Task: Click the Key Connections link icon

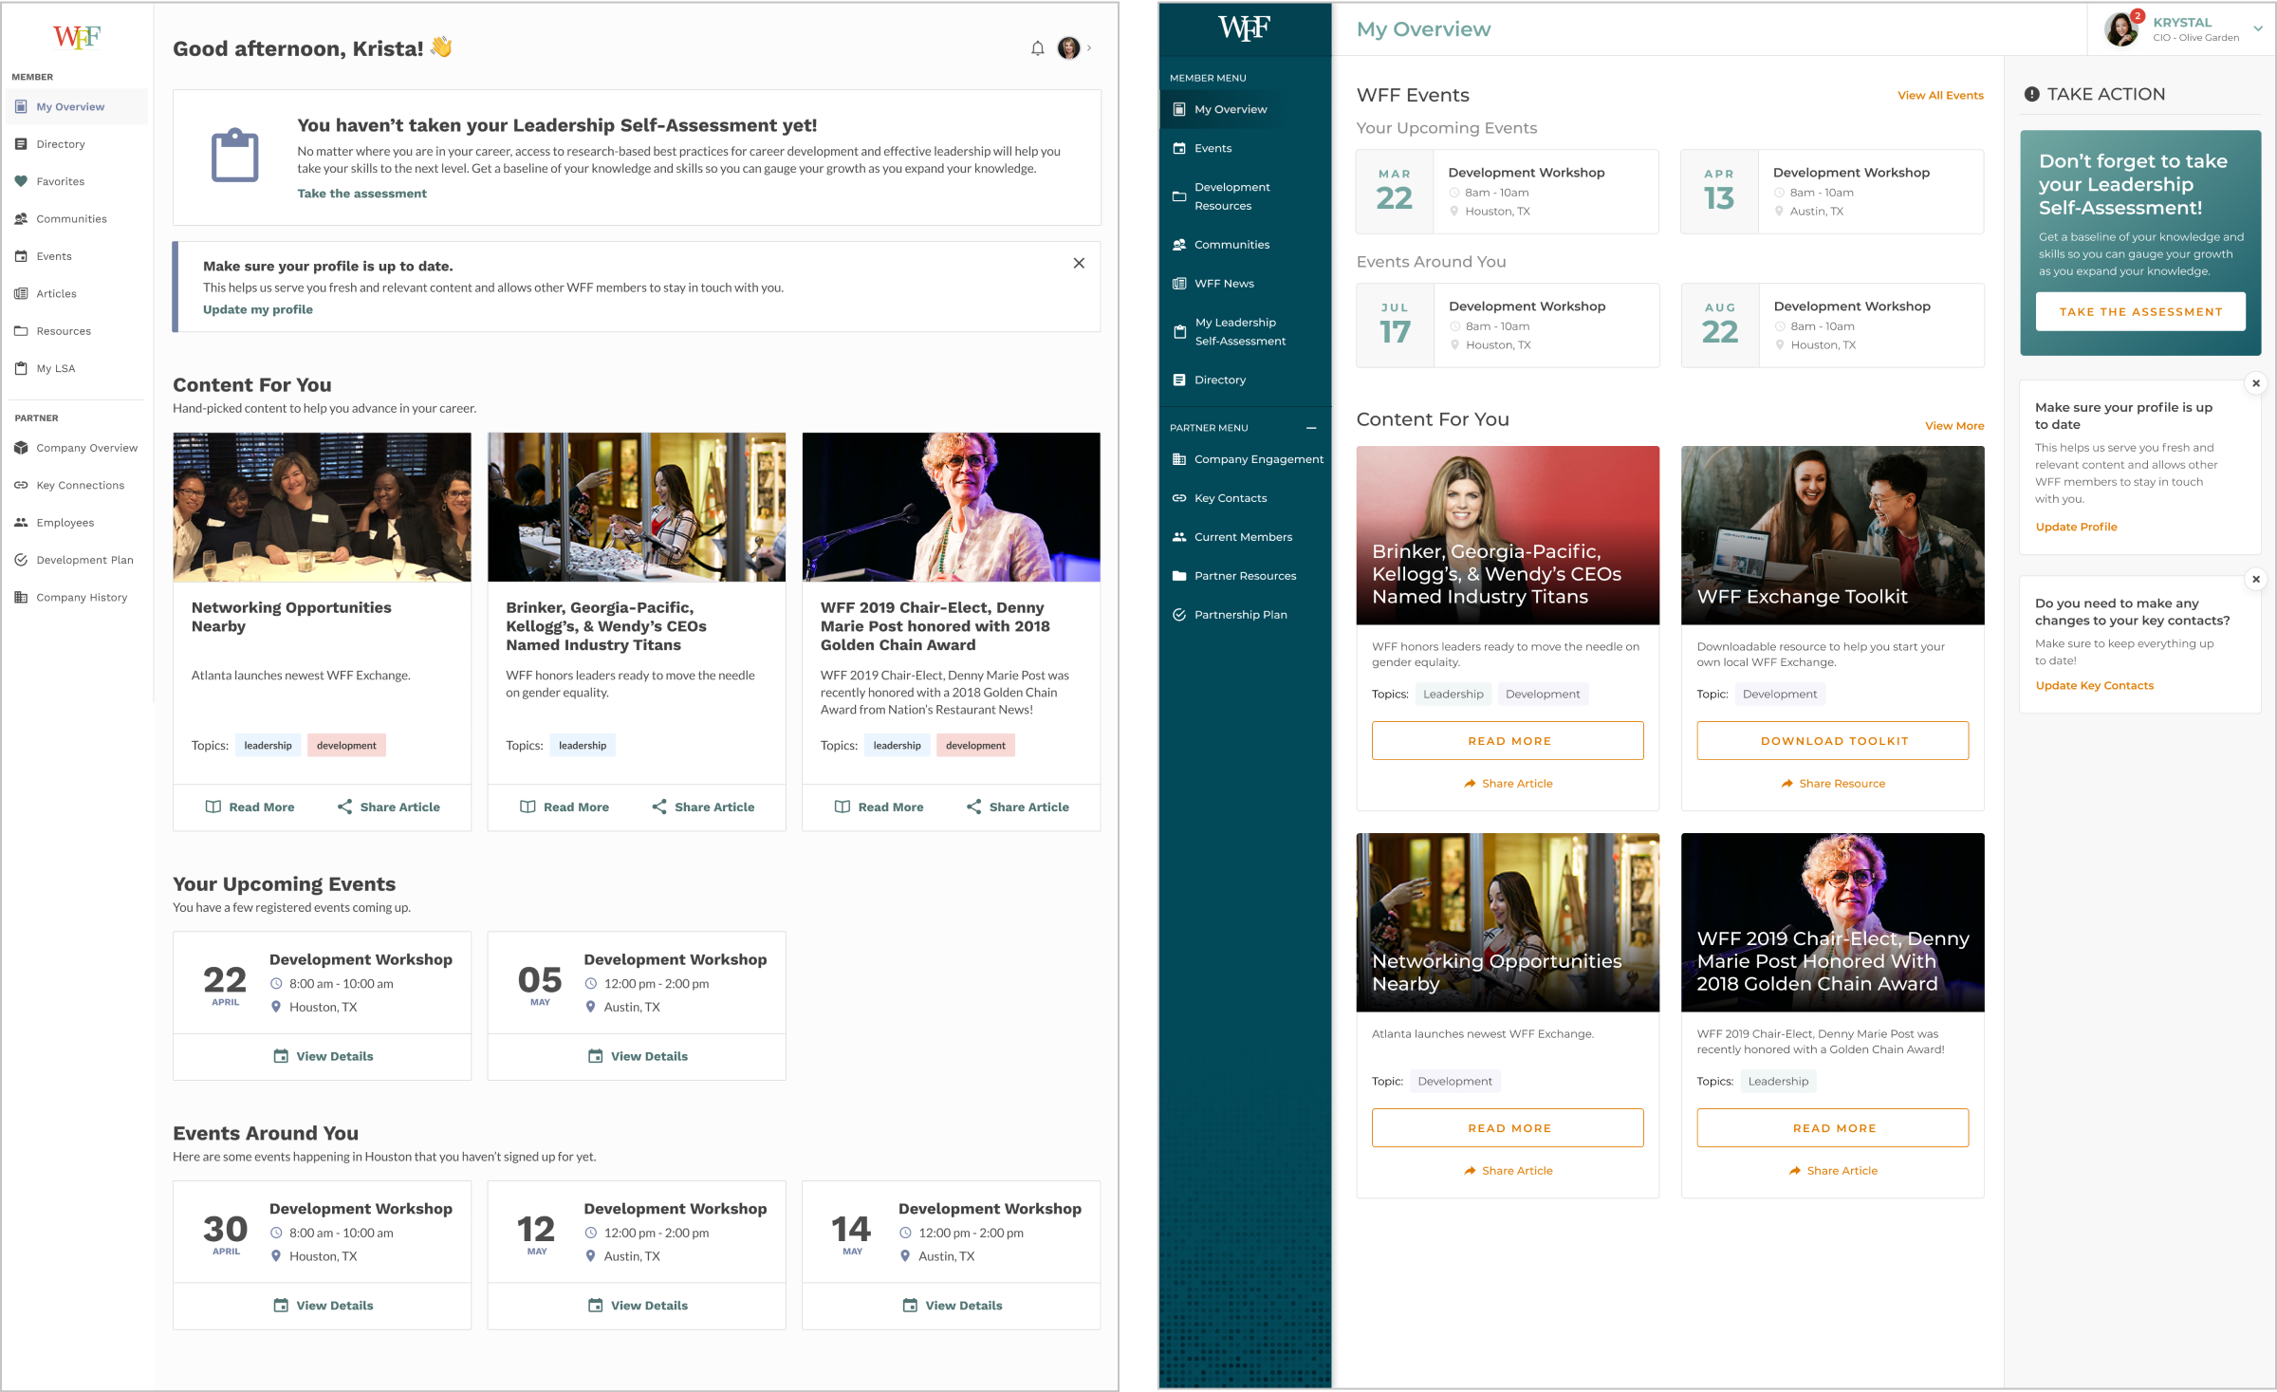Action: tap(21, 485)
